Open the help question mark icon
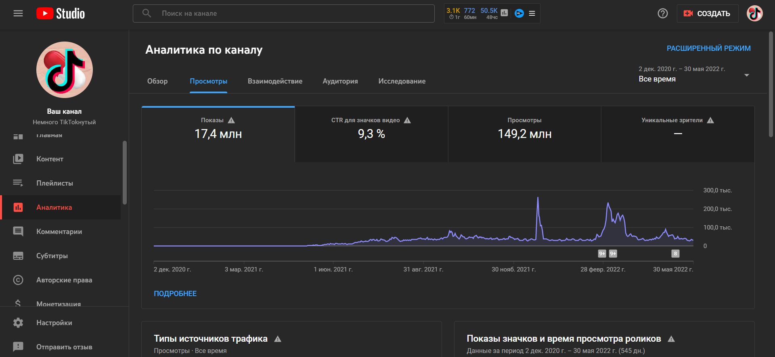 (x=662, y=13)
